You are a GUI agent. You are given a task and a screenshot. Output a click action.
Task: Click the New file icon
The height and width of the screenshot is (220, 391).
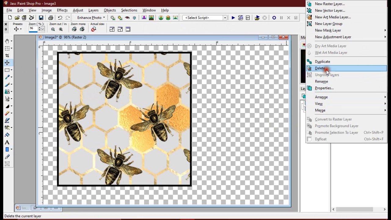pos(10,18)
